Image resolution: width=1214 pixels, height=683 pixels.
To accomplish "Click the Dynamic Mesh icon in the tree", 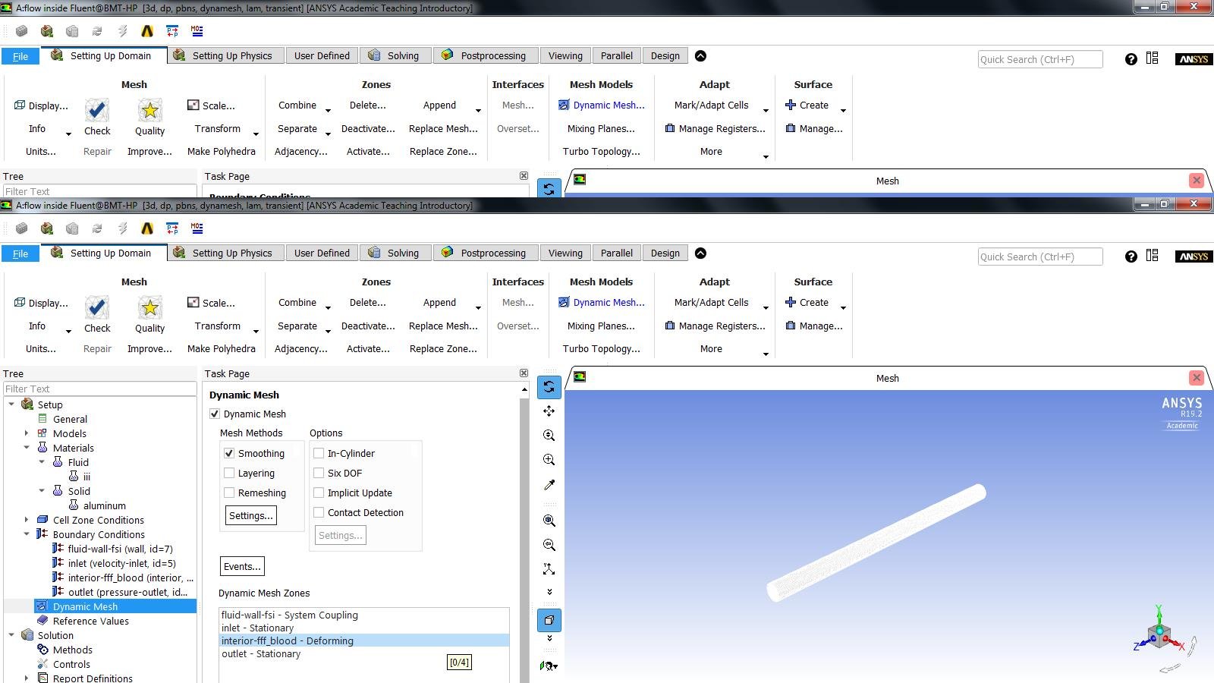I will coord(42,606).
